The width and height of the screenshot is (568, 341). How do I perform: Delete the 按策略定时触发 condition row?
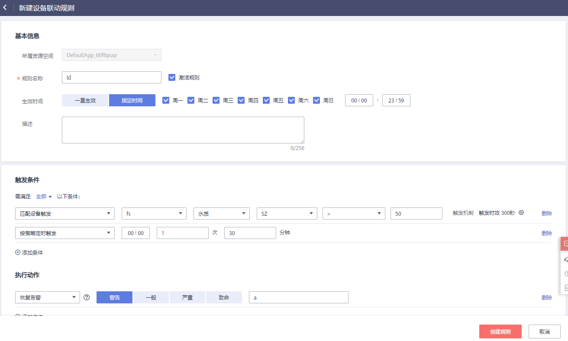coord(546,233)
